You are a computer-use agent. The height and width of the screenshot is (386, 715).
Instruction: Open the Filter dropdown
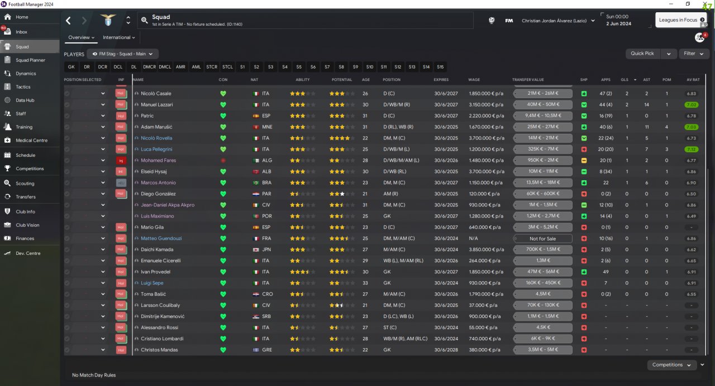(x=694, y=54)
